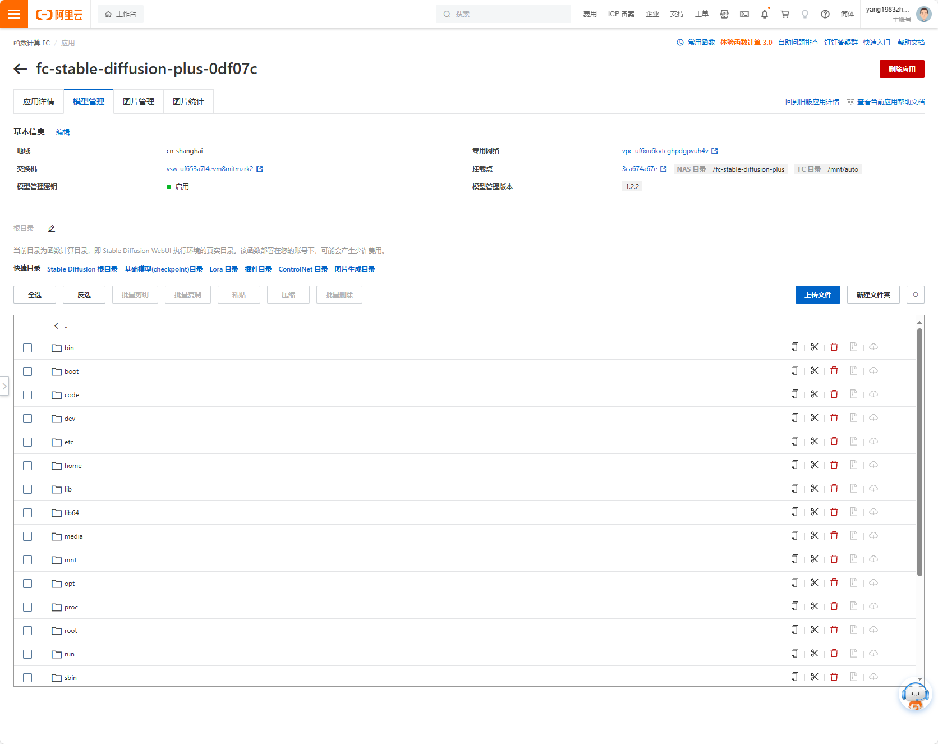Copy the opt folder
This screenshot has width=938, height=744.
[x=795, y=583]
